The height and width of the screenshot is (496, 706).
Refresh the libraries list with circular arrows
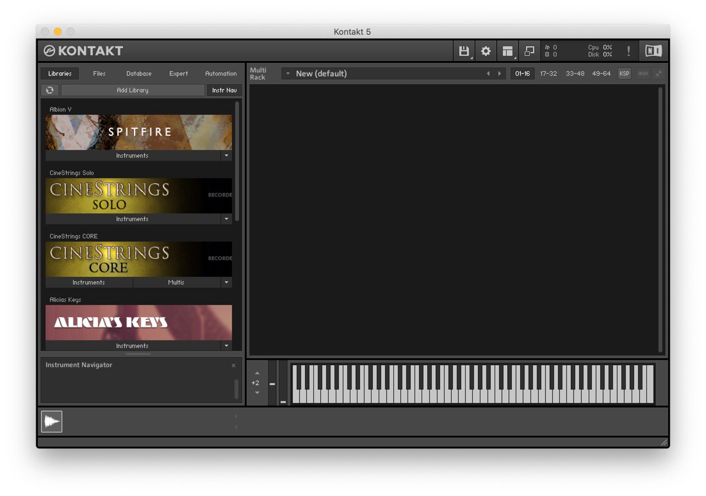[x=50, y=90]
